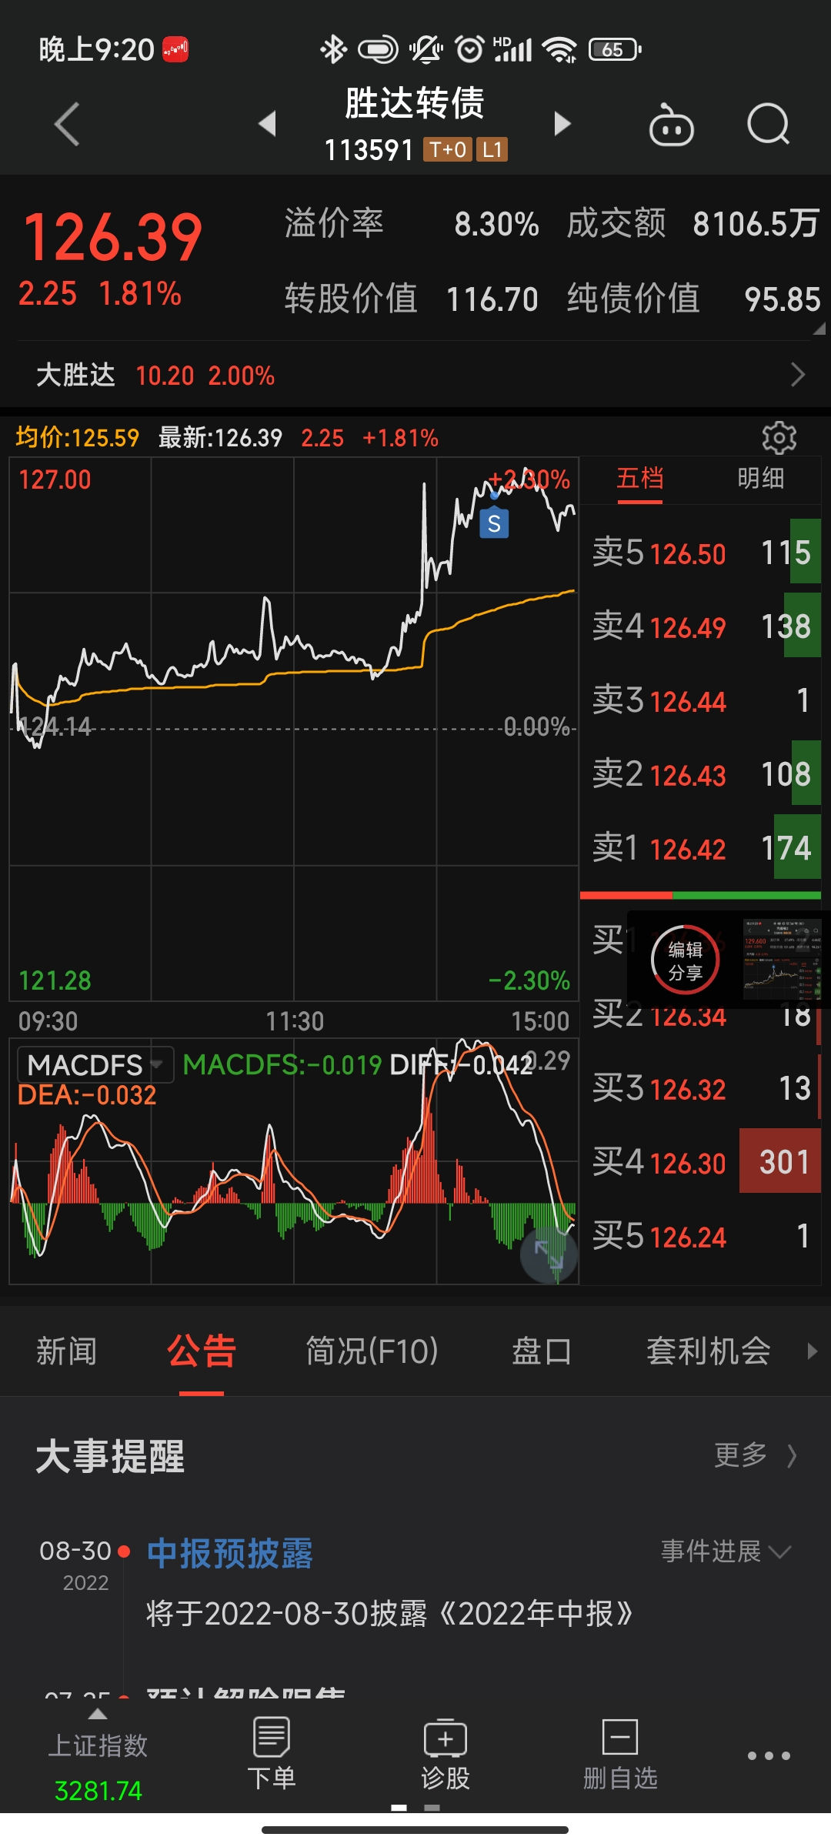
Task: Open 大胜达 underlying stock row
Action: 415,376
